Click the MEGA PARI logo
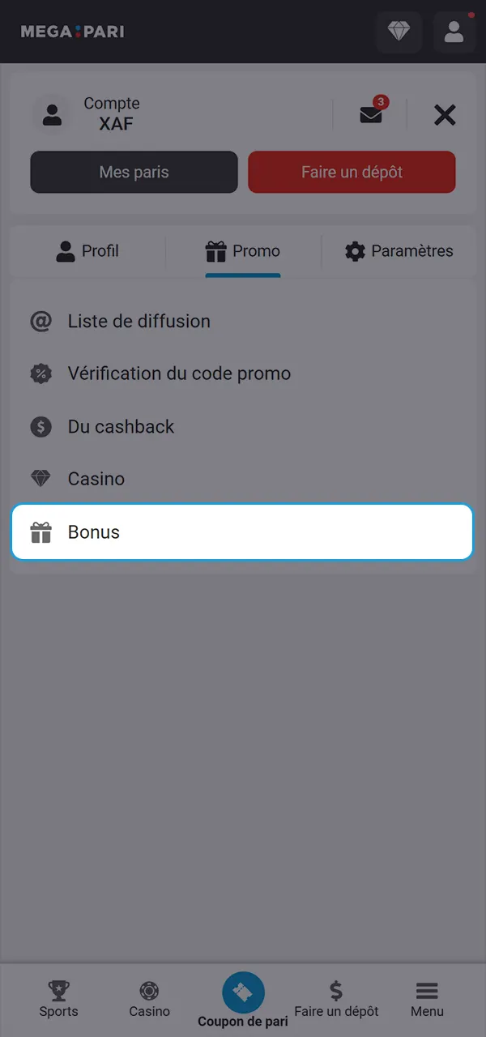 tap(71, 32)
